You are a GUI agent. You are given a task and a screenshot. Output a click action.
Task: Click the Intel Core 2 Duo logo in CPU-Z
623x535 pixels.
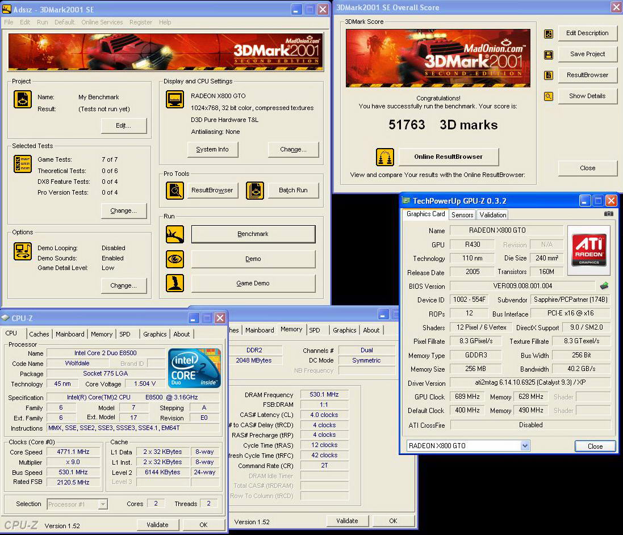tap(194, 368)
